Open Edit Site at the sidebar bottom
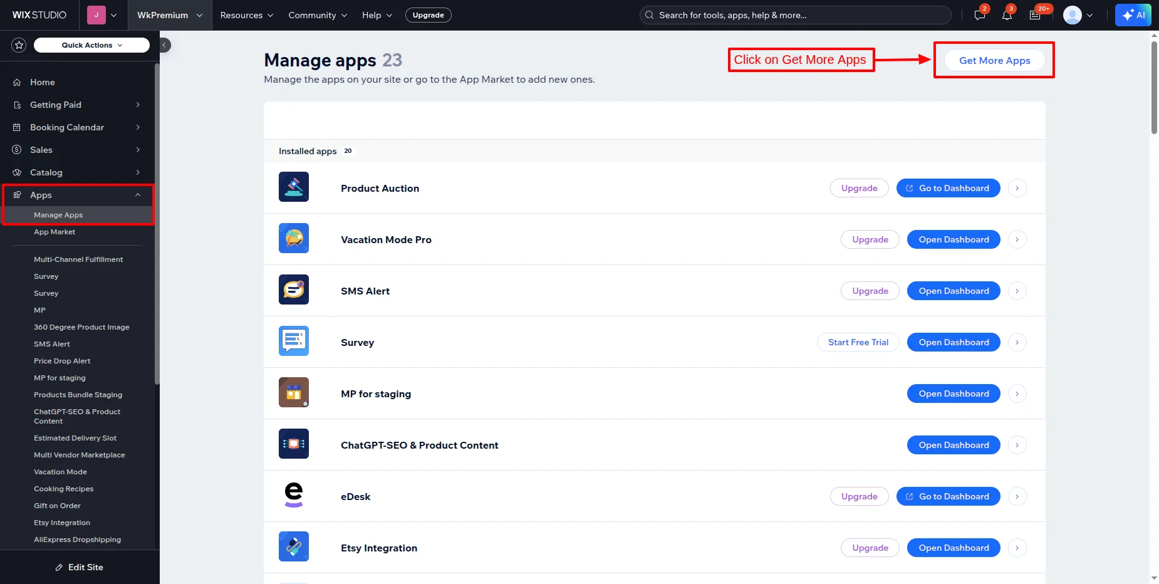 80,567
